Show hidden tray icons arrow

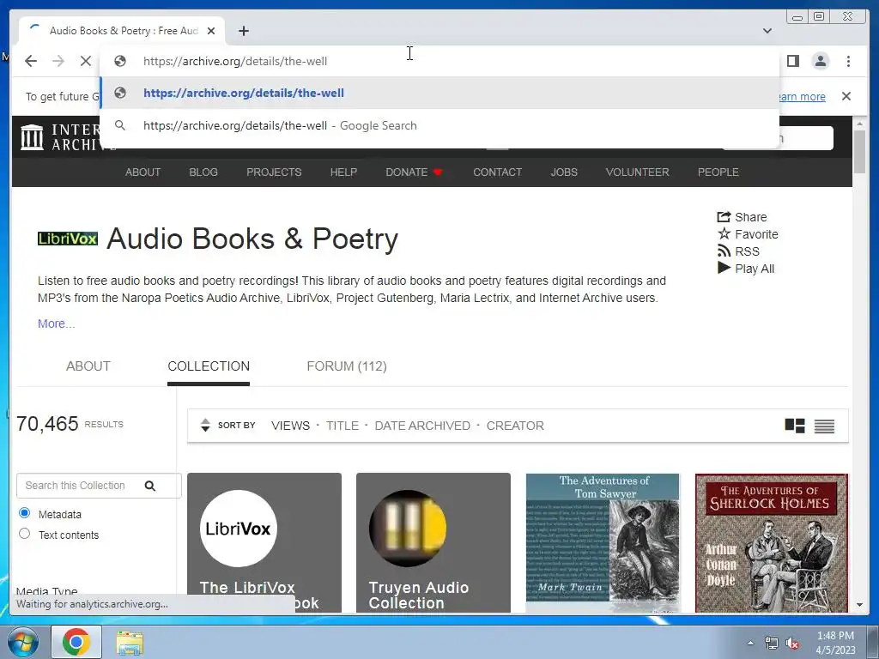[750, 643]
